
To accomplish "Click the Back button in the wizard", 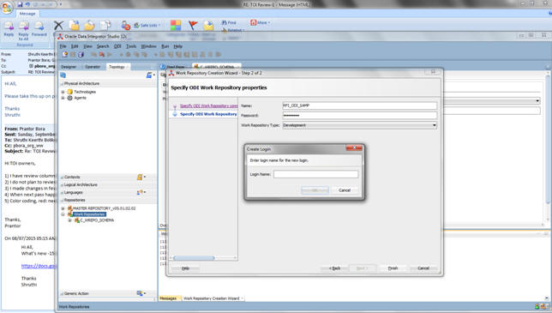I will [334, 268].
